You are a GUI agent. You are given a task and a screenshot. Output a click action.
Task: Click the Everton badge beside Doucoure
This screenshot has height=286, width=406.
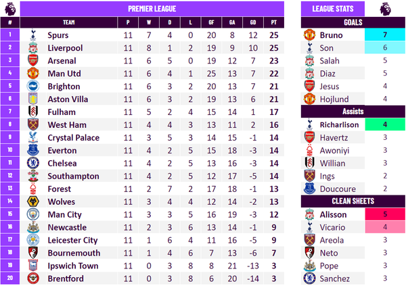tap(309, 189)
